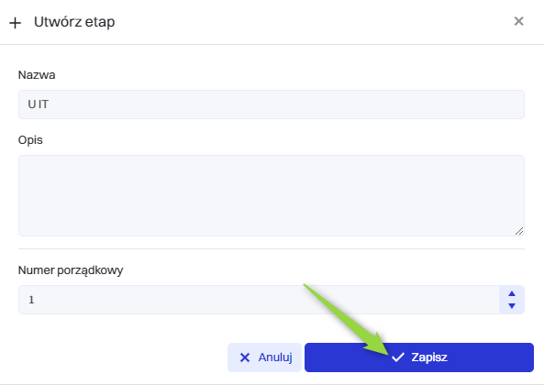Click the Utwórz etap dialog title
The height and width of the screenshot is (385, 544).
(74, 22)
